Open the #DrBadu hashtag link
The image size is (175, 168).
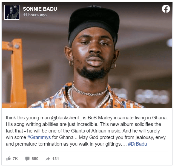137,144
